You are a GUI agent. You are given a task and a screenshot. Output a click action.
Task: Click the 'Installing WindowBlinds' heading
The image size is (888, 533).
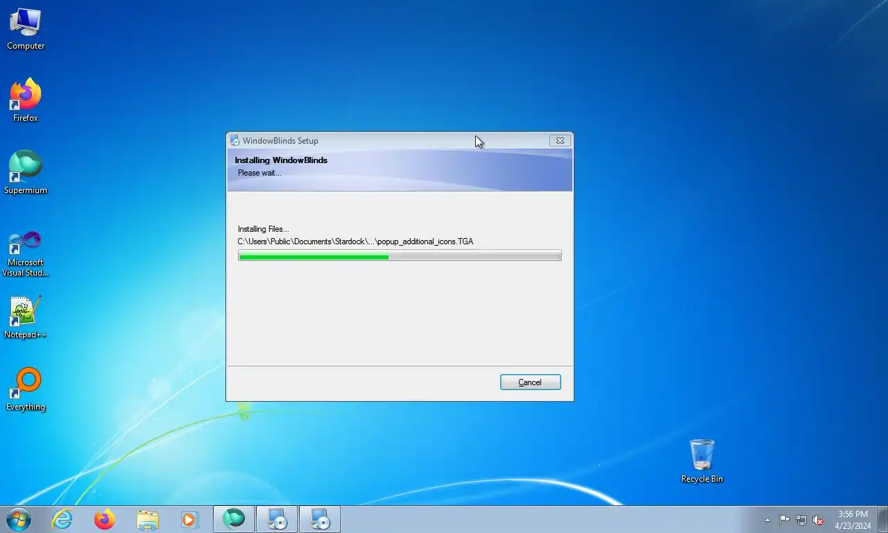(281, 160)
